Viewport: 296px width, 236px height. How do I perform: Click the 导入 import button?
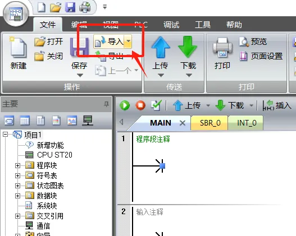pos(109,41)
